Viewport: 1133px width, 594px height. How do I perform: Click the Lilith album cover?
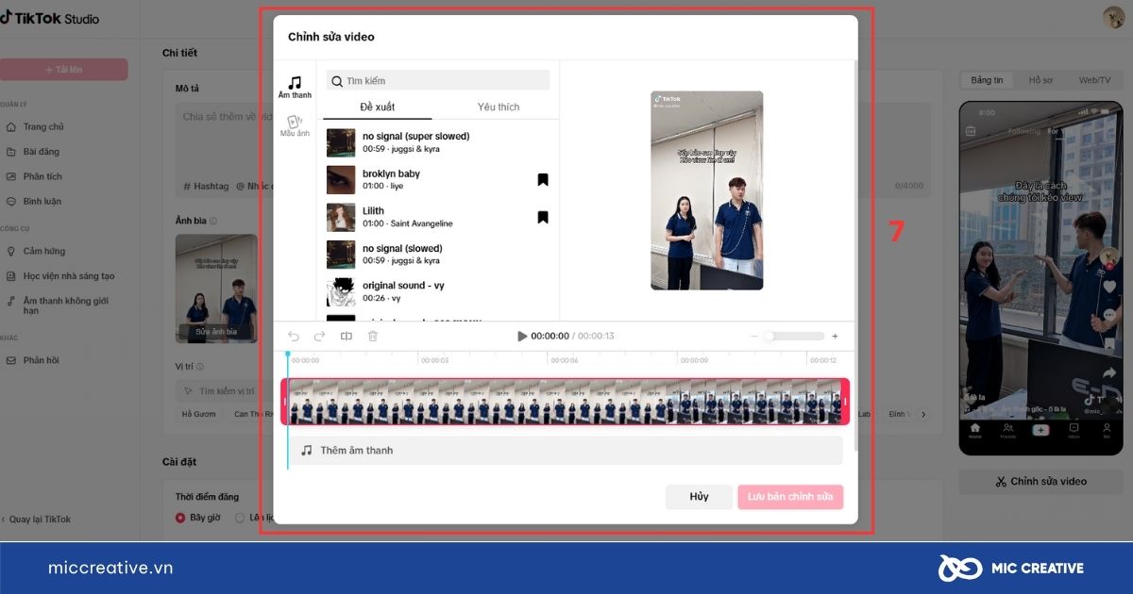(x=341, y=217)
